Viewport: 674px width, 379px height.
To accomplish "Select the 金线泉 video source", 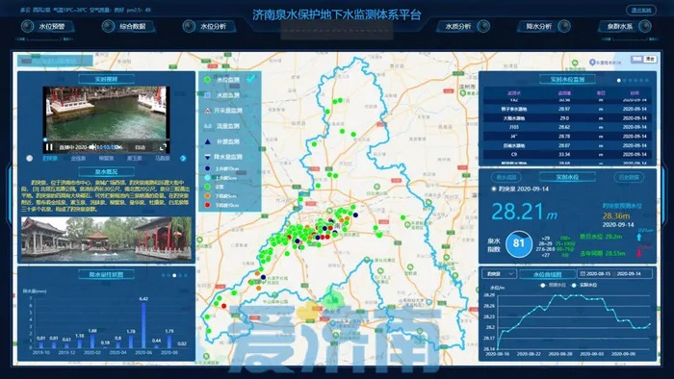I will point(78,159).
